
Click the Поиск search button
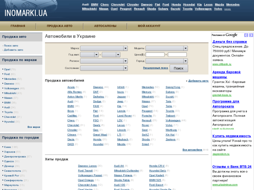[179, 68]
